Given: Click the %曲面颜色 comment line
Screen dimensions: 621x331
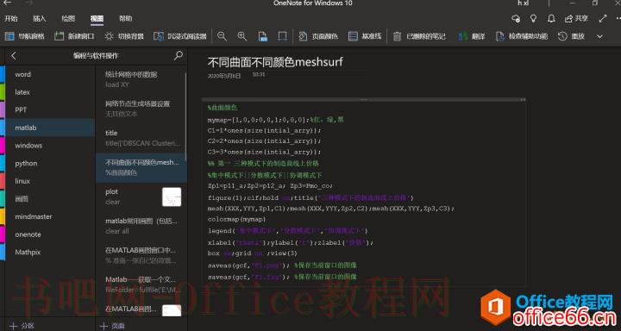Looking at the screenshot, I should pyautogui.click(x=223, y=108).
